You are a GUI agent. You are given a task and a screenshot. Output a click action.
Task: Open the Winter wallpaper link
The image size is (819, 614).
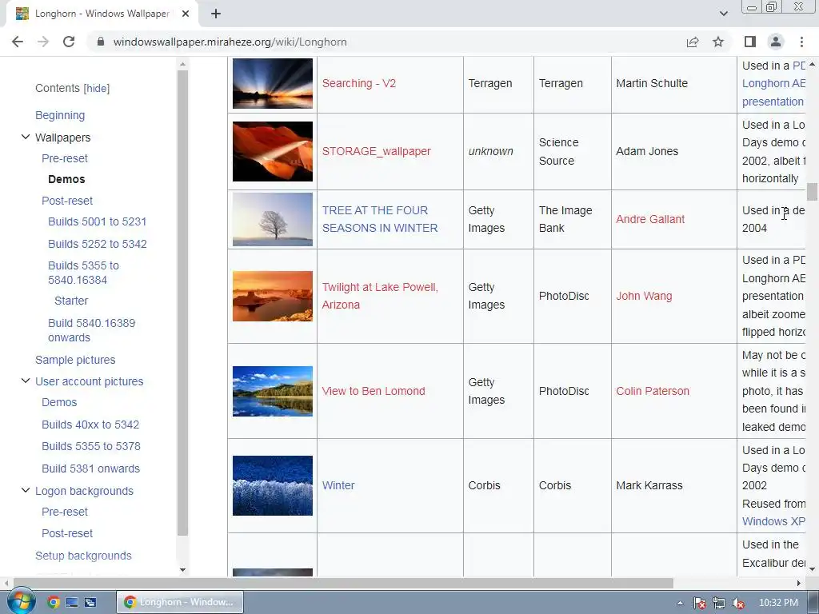coord(338,485)
